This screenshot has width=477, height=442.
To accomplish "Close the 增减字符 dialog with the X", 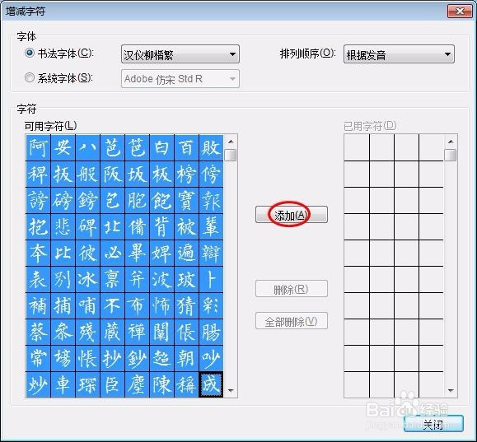I will coord(460,12).
